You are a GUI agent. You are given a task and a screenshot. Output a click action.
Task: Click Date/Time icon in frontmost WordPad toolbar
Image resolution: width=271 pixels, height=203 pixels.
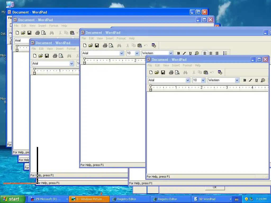click(220, 72)
